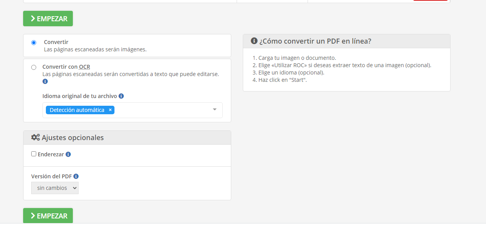The height and width of the screenshot is (225, 486).
Task: Click the info icon beneath the OCR description
Action: (x=45, y=81)
